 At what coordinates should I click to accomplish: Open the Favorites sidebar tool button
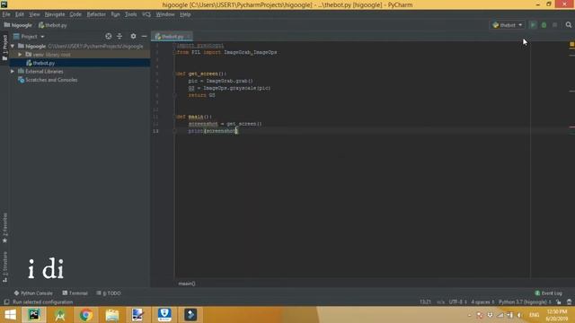coord(4,228)
